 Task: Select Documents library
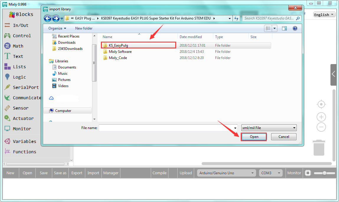64,67
